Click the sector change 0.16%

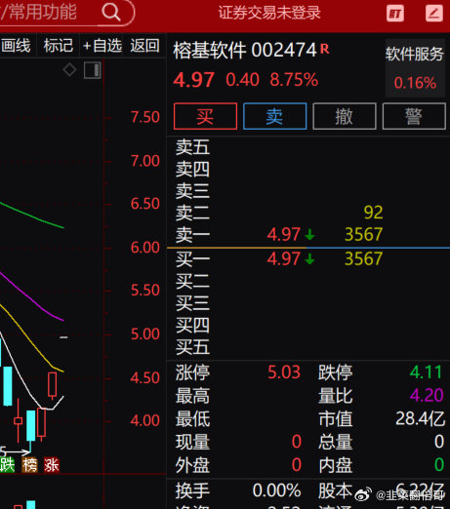pyautogui.click(x=415, y=83)
